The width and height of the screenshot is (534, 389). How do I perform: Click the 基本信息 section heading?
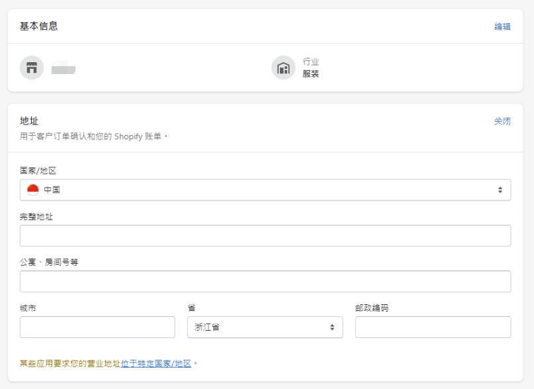coord(38,26)
